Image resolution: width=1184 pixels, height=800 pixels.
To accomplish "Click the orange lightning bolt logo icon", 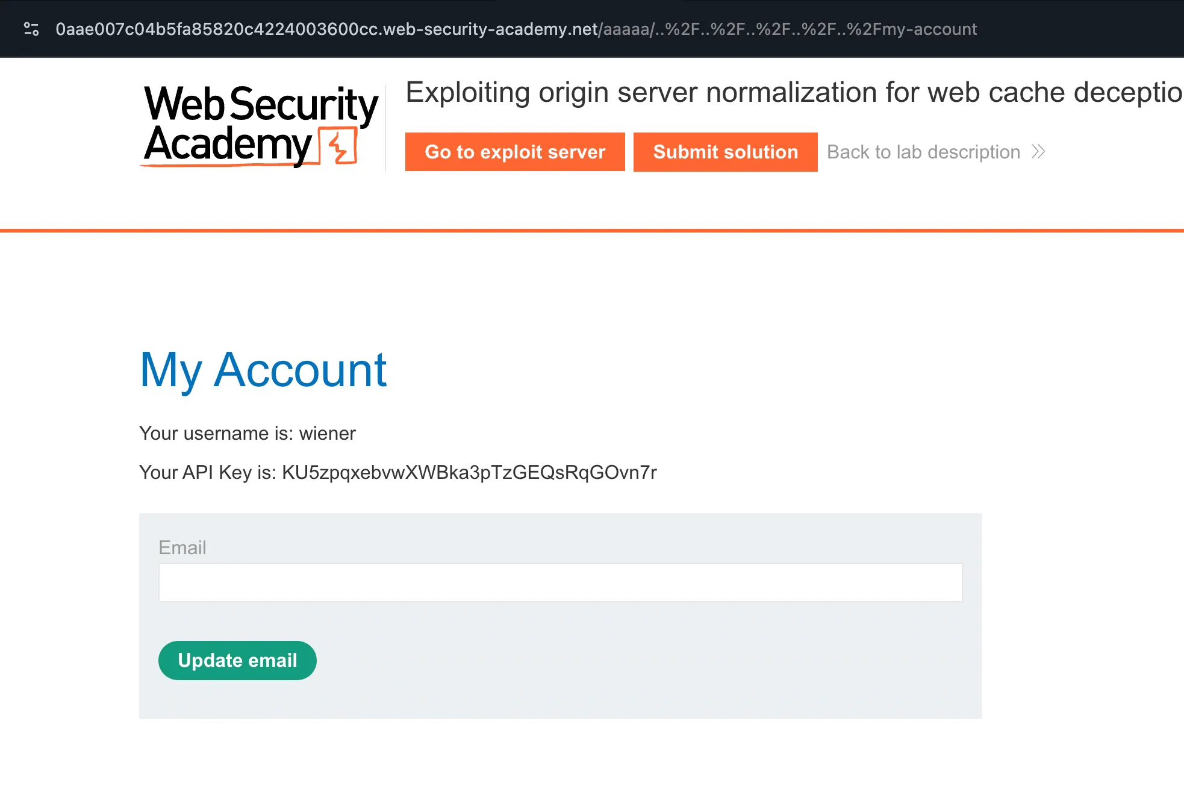I will 338,145.
